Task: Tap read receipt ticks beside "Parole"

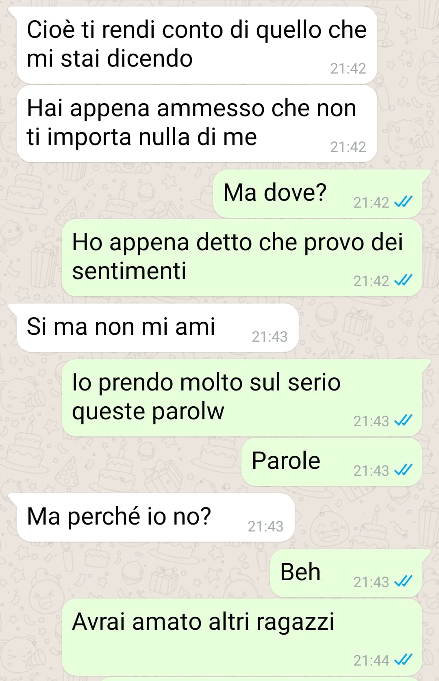Action: [x=403, y=470]
